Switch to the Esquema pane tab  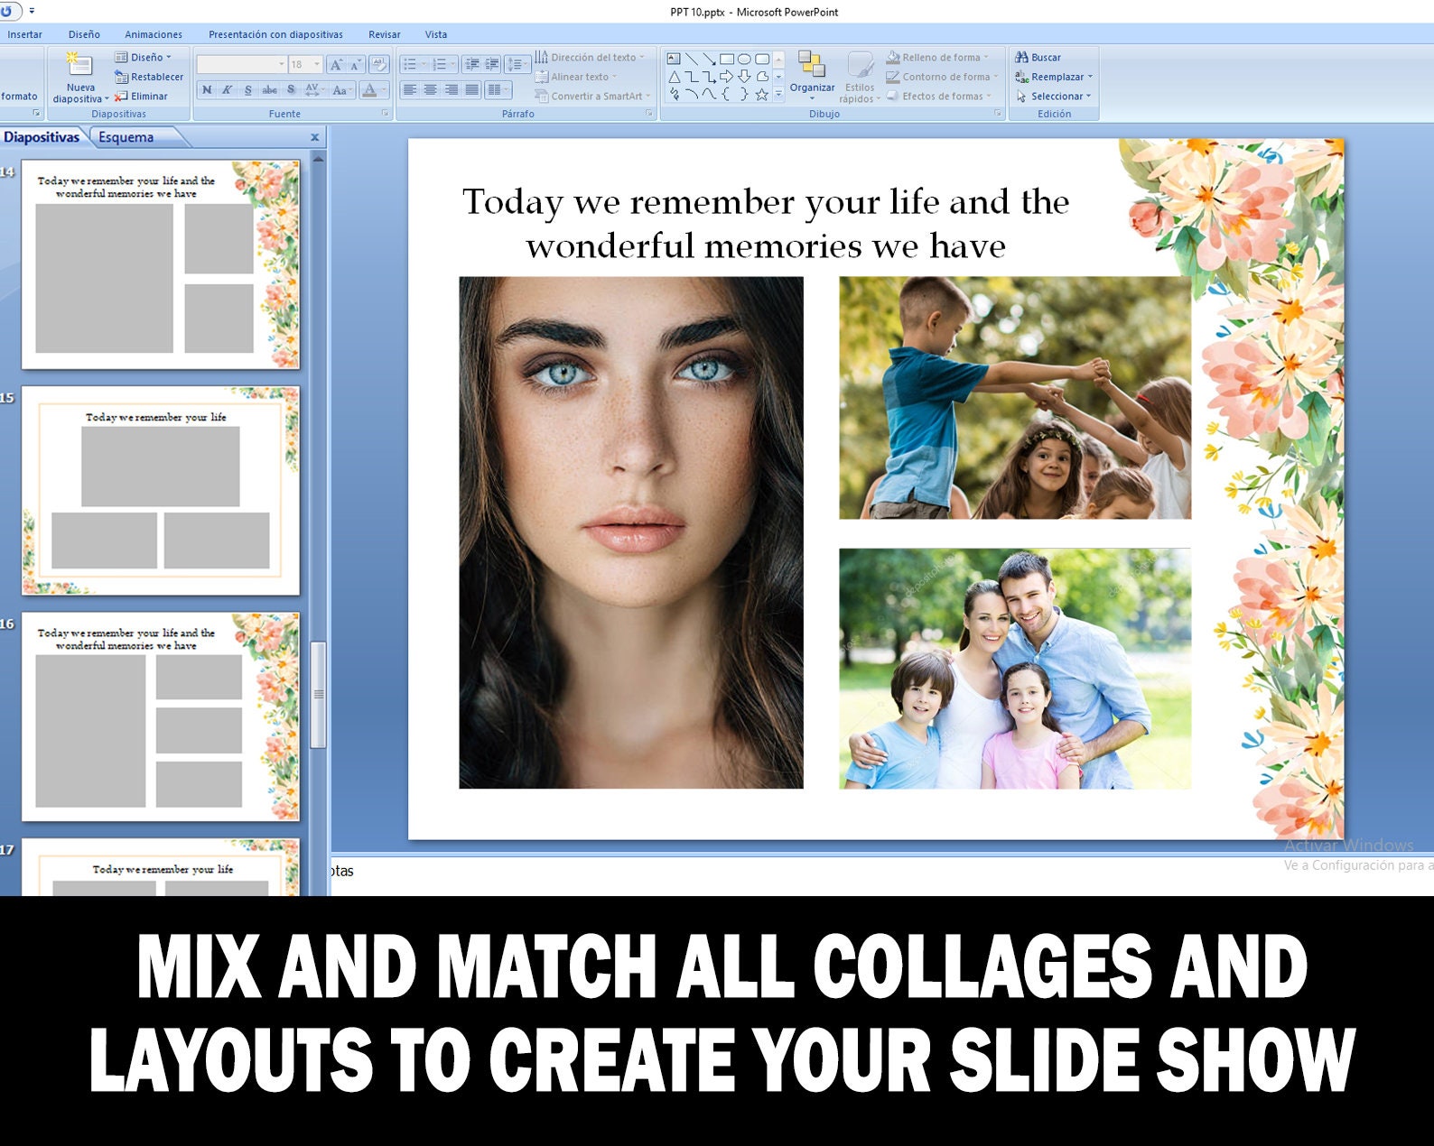[126, 137]
